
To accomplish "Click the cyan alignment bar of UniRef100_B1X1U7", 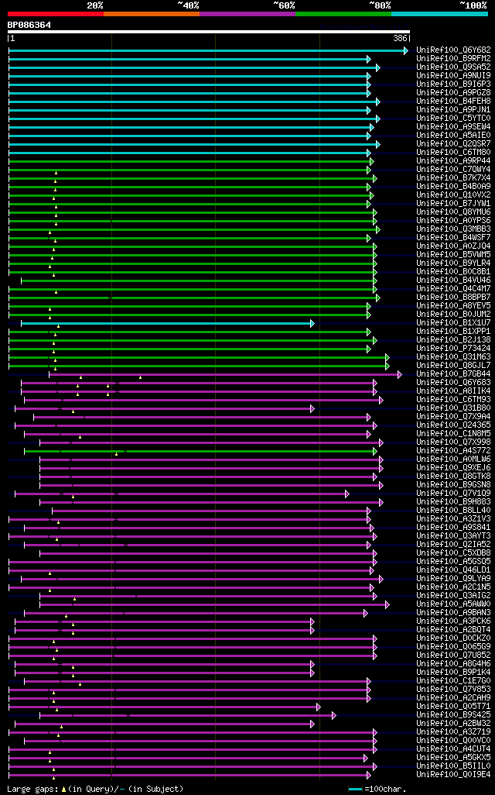I will [x=166, y=323].
